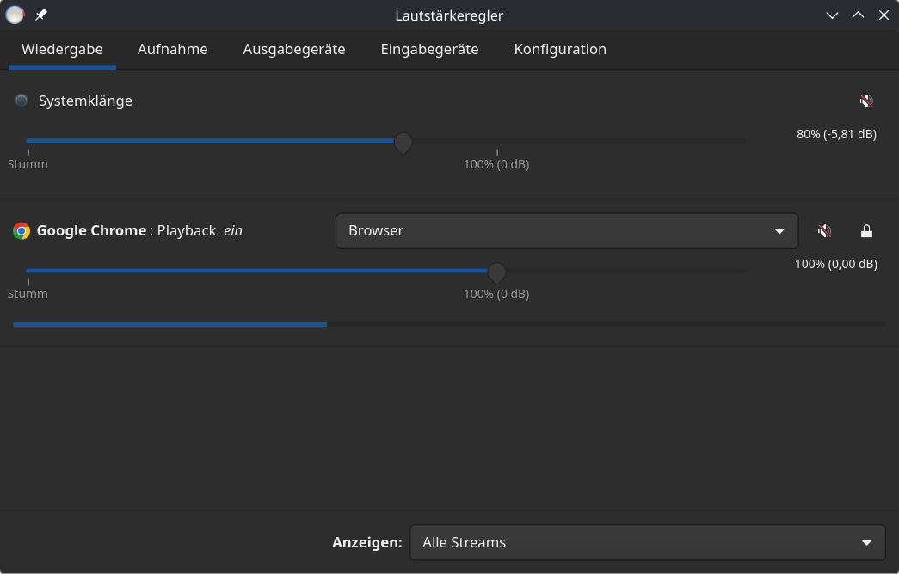
Task: Mute the Google Chrome playback stream
Action: tap(824, 231)
